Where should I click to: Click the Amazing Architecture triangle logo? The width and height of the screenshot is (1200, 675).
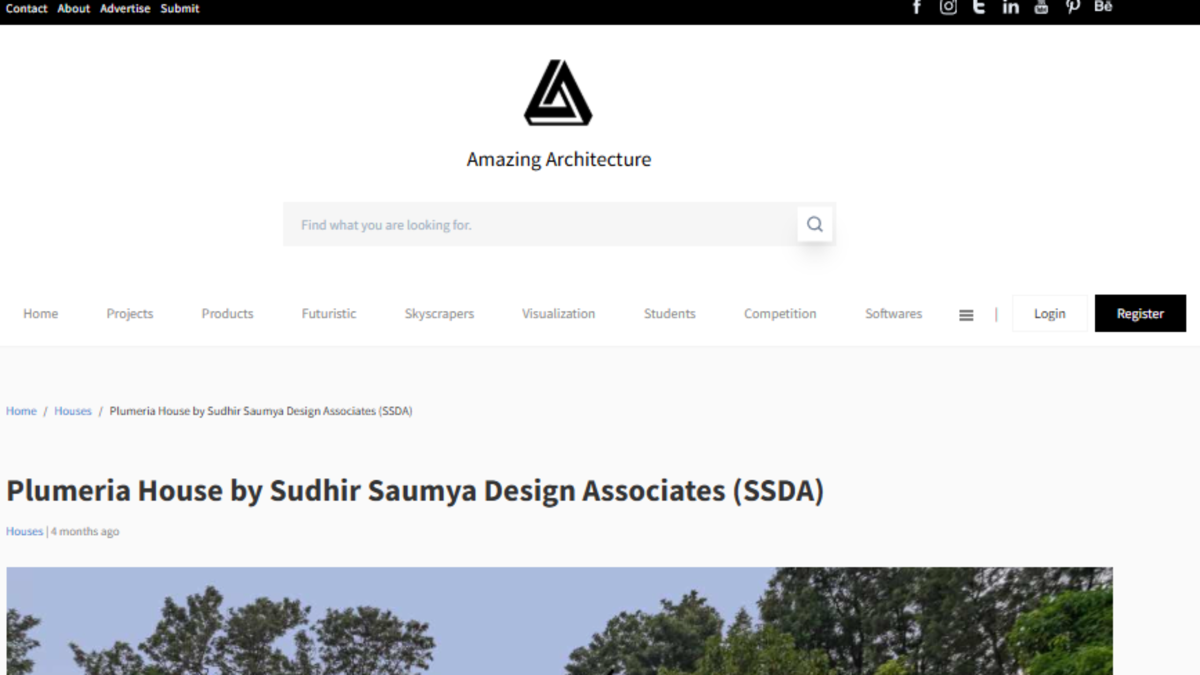point(558,93)
